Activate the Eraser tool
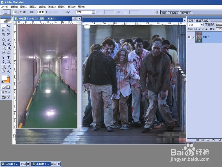Viewport: 222px width, 167px height. [3, 48]
